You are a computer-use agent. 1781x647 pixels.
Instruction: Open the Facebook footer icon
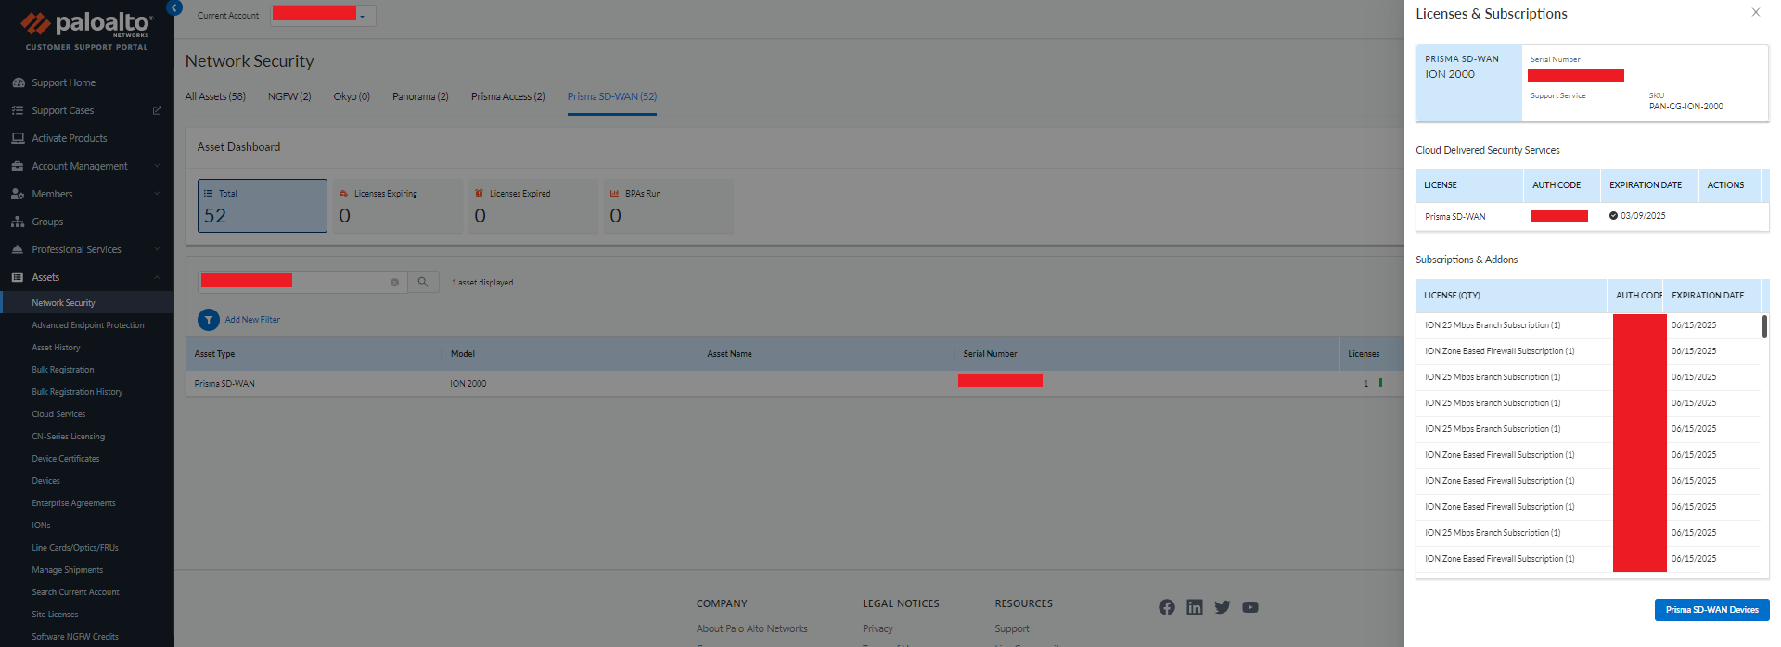(x=1167, y=607)
